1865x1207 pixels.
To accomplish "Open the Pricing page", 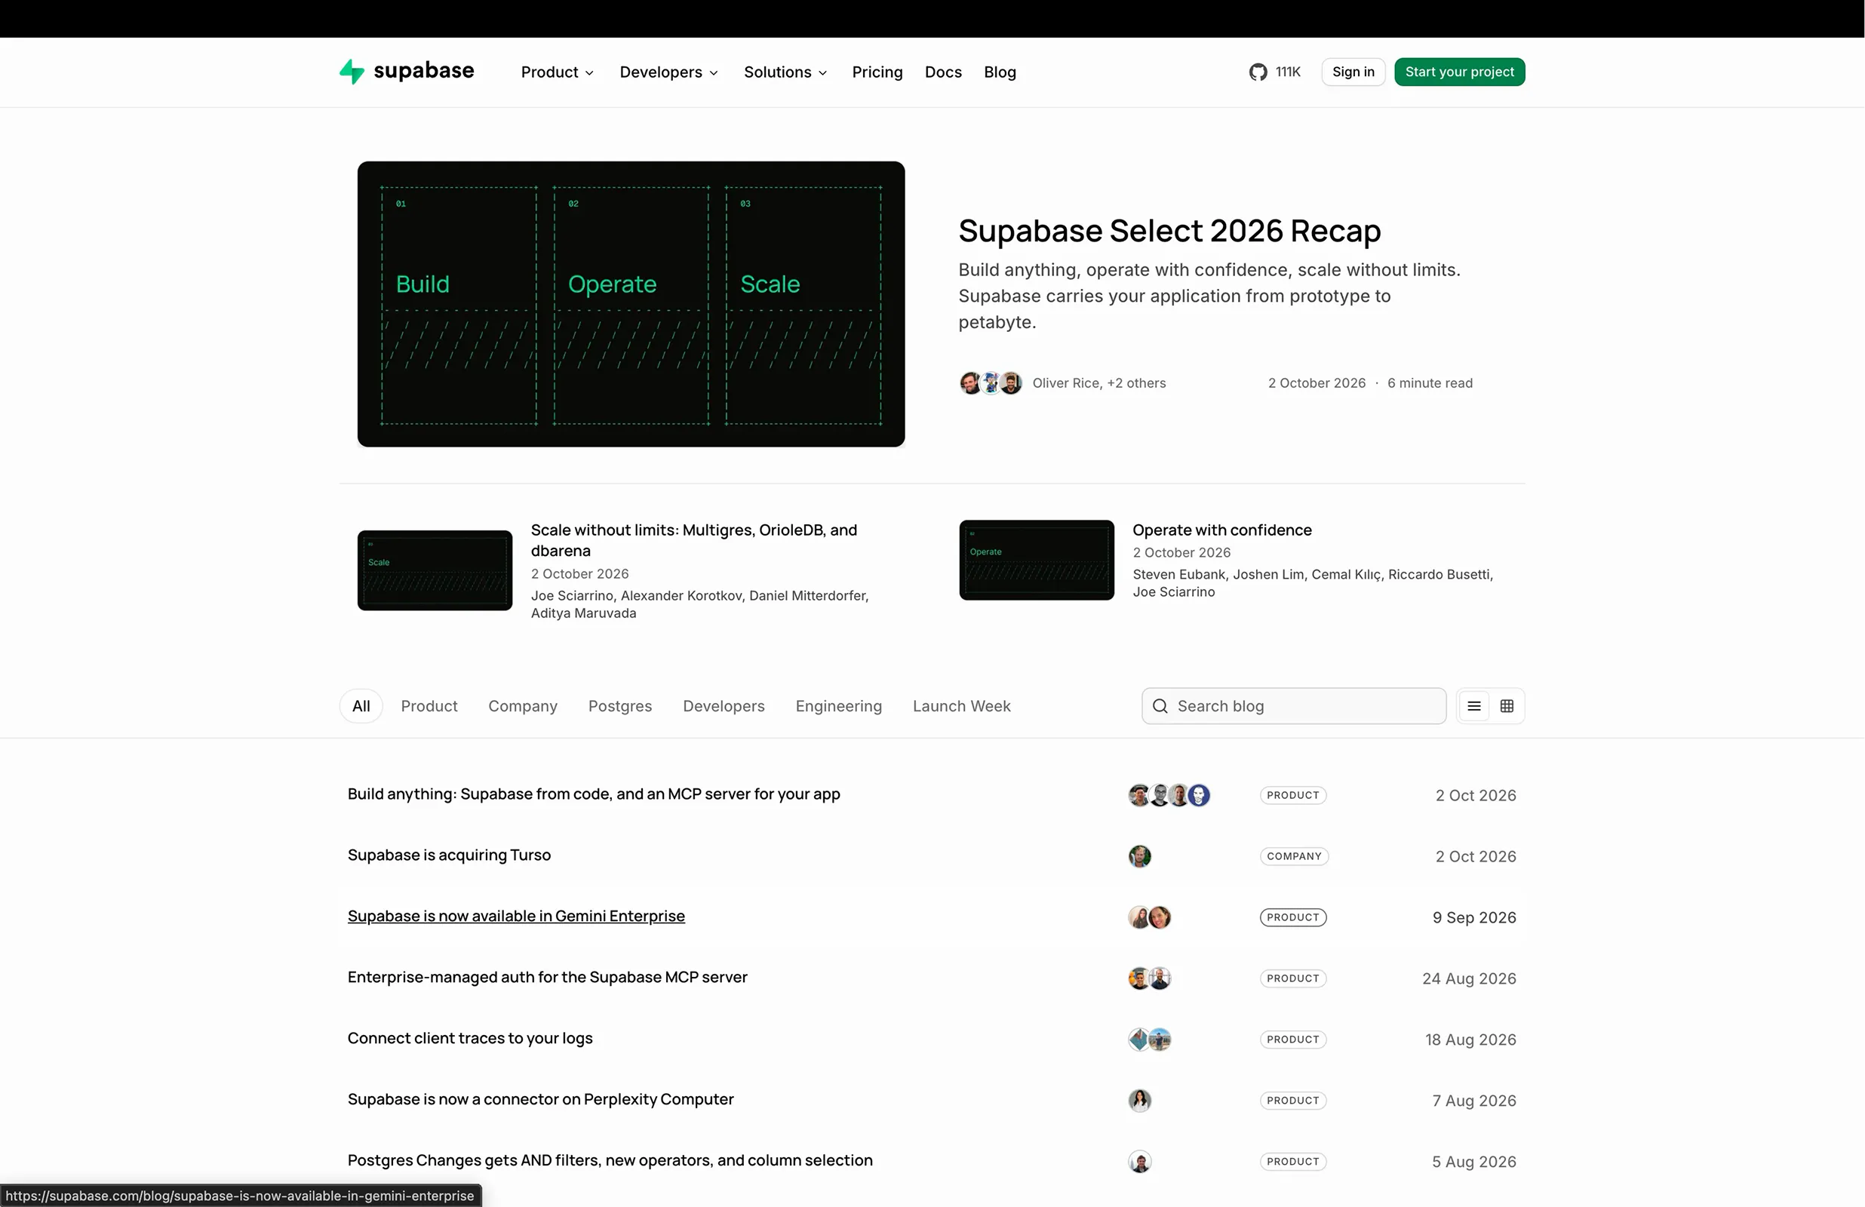I will point(877,72).
